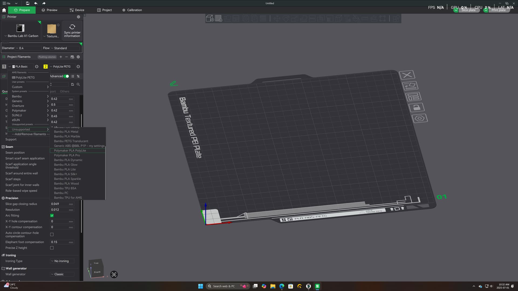Edit filament 2 PolyLite PETG preset
Viewport: 518px width, 291px height.
[78, 67]
